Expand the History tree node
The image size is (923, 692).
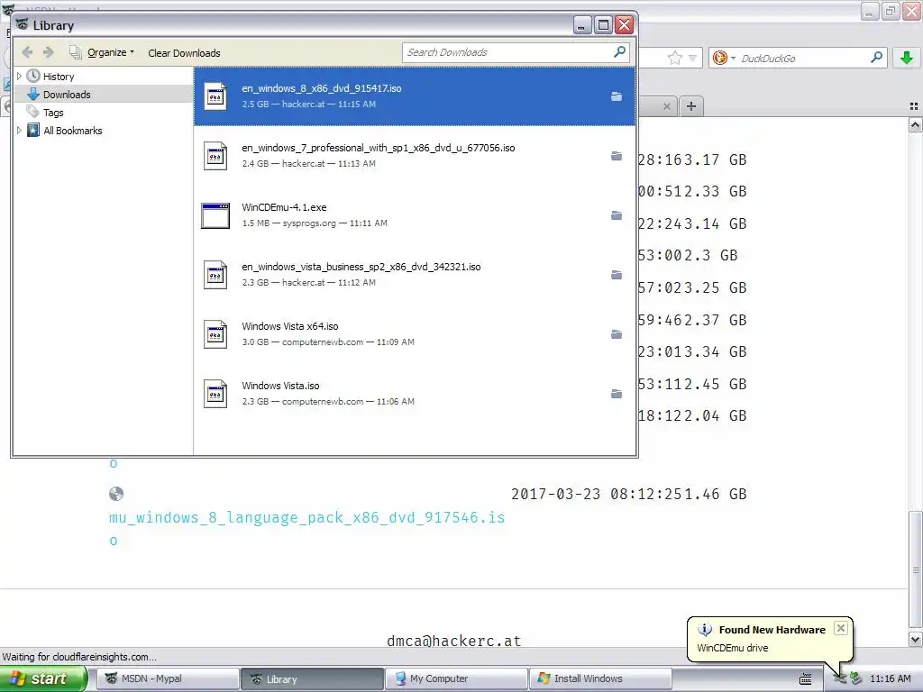[19, 76]
